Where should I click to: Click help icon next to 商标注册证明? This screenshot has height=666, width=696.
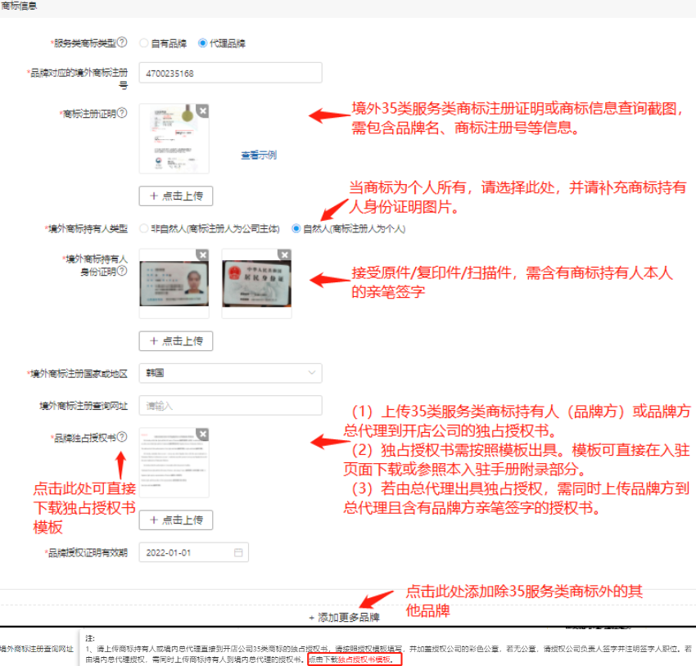coord(122,113)
